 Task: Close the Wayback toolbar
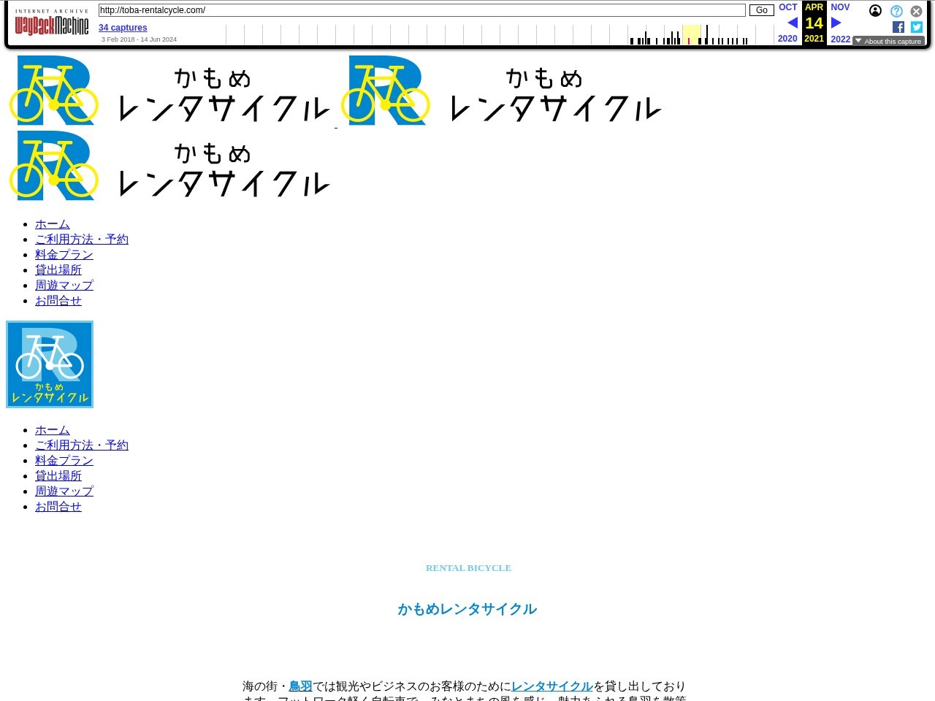coord(916,12)
